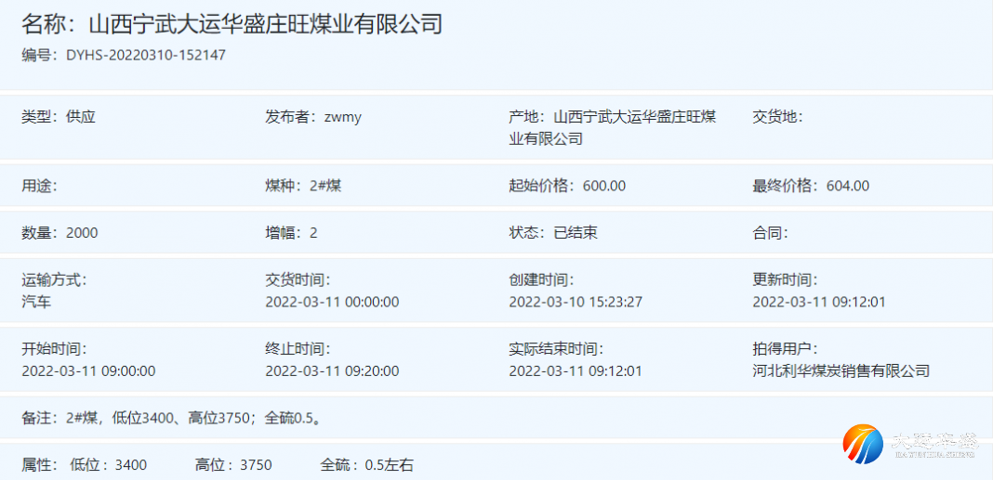
Task: Click the transport method value 汽车
Action: (x=36, y=302)
